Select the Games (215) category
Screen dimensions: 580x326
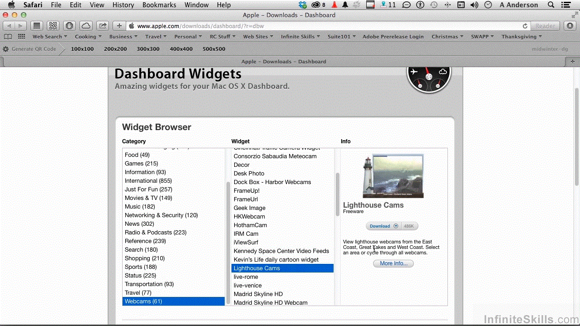173,163
